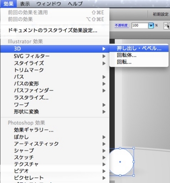The image size is (170, 183).
Task: Open the 表示 menu
Action: (25, 4)
